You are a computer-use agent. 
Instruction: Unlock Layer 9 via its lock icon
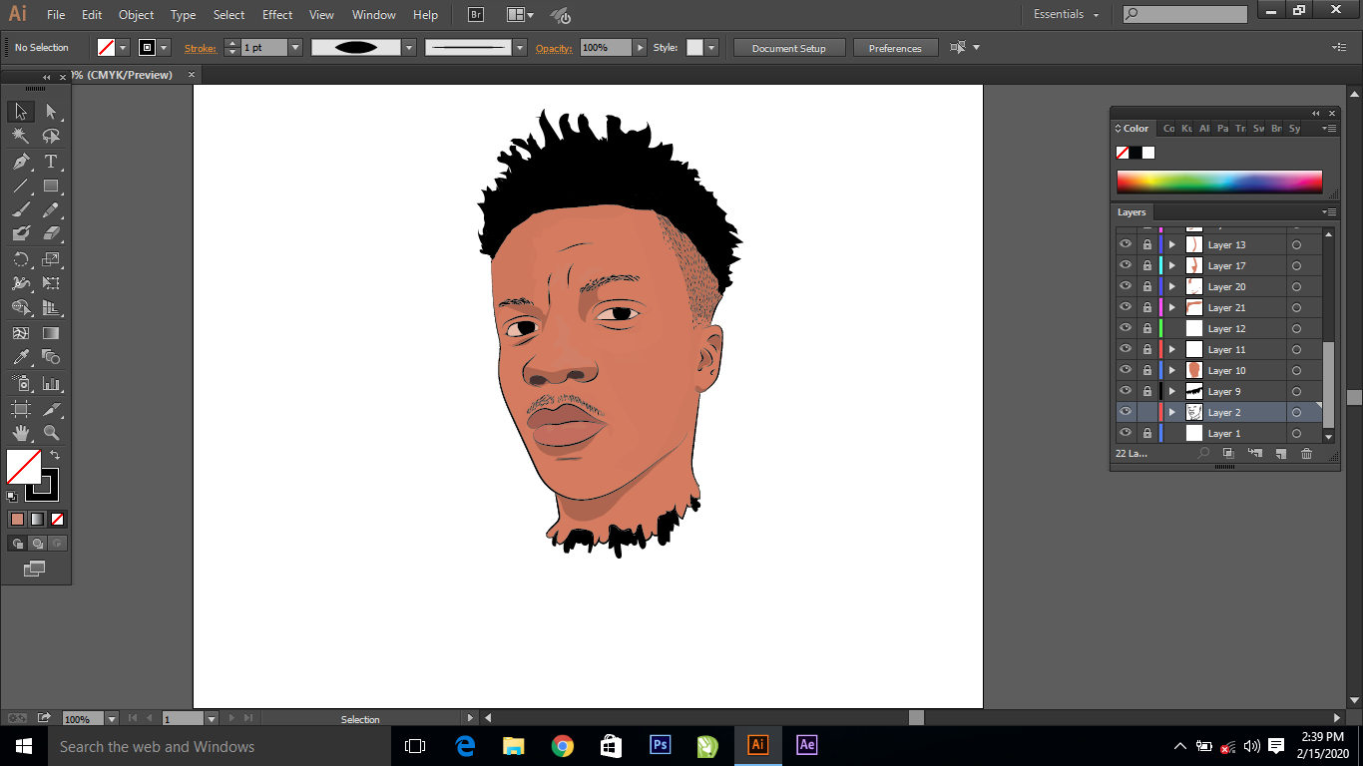pos(1146,391)
